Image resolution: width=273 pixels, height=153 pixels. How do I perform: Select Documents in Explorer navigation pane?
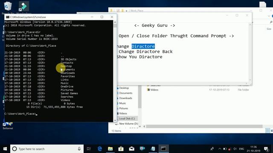125,93
